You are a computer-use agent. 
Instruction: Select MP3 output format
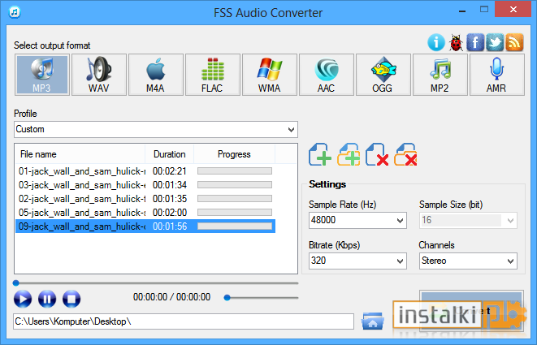click(41, 75)
